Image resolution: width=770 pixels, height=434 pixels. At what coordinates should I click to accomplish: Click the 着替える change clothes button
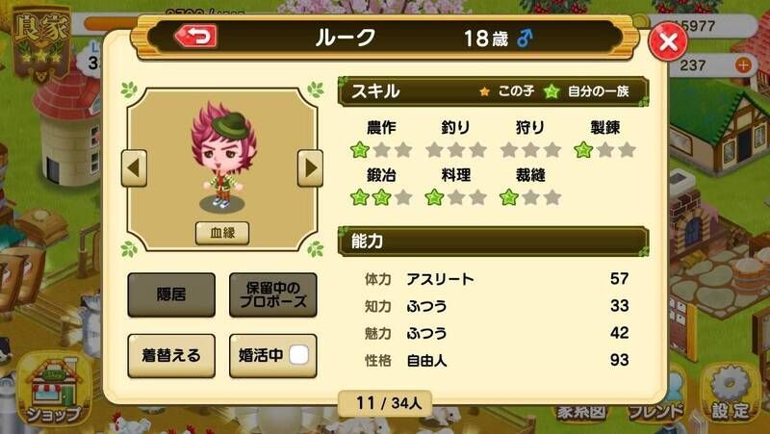[x=171, y=355]
